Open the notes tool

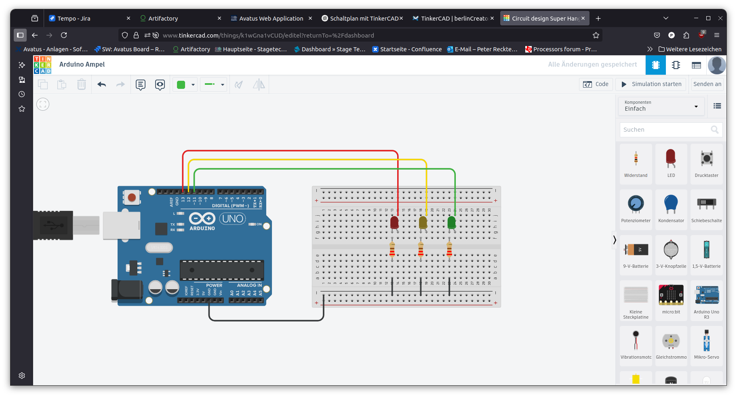(141, 84)
